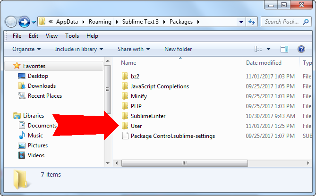This screenshot has height=196, width=316.
Task: Open the Downloads favorite
Action: tap(42, 86)
